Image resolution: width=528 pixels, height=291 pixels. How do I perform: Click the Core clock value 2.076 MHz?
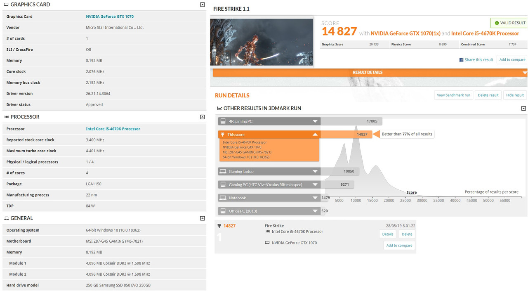95,71
